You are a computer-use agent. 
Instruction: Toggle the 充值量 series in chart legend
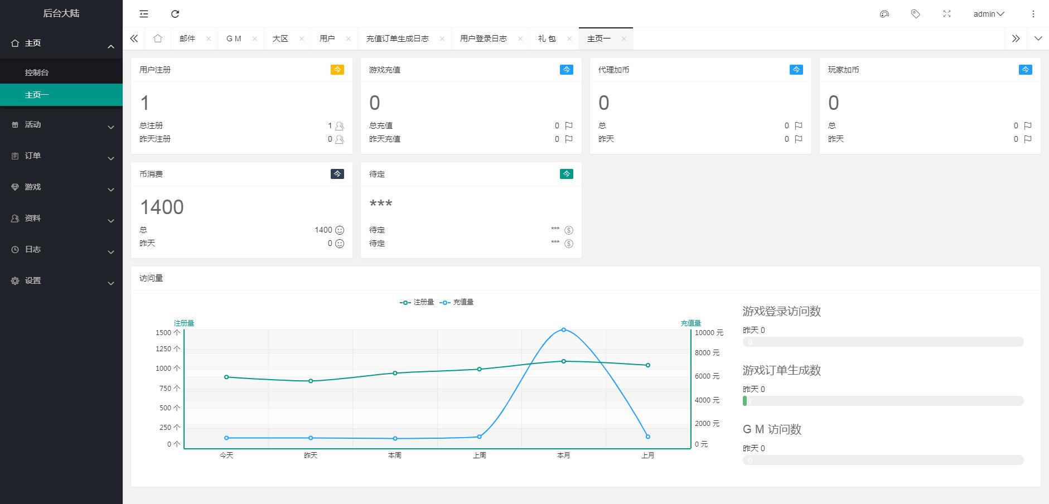point(457,302)
